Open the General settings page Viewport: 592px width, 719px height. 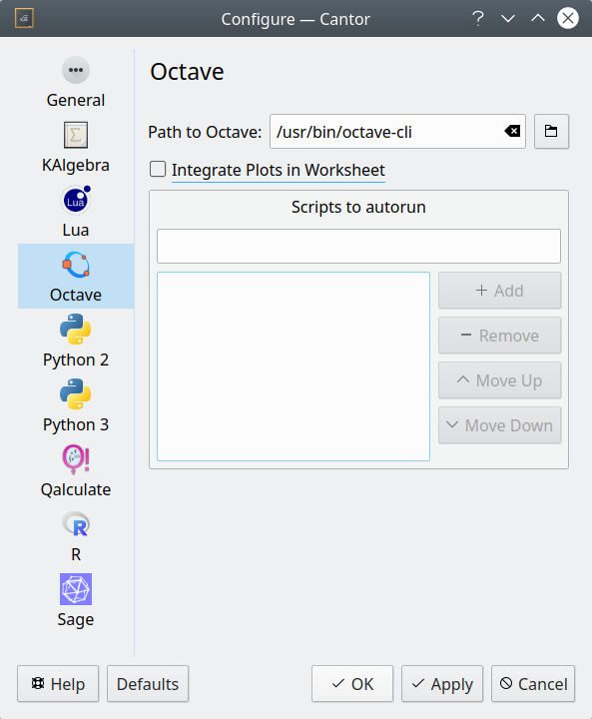point(76,82)
